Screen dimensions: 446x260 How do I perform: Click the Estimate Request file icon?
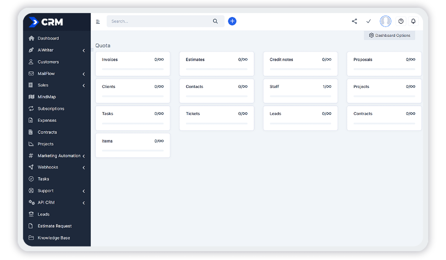31,226
